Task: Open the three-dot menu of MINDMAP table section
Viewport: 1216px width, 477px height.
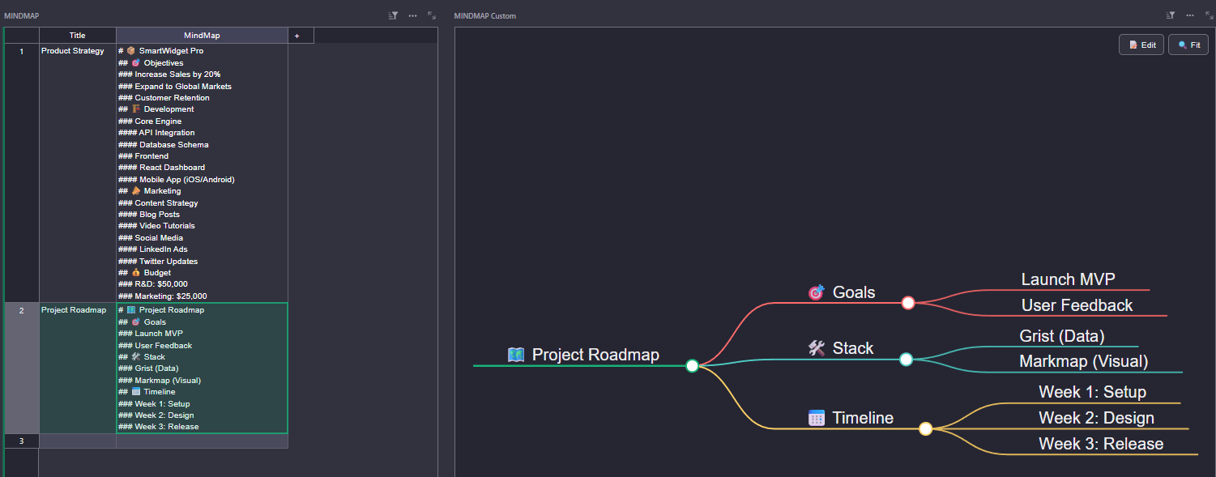Action: [x=413, y=15]
